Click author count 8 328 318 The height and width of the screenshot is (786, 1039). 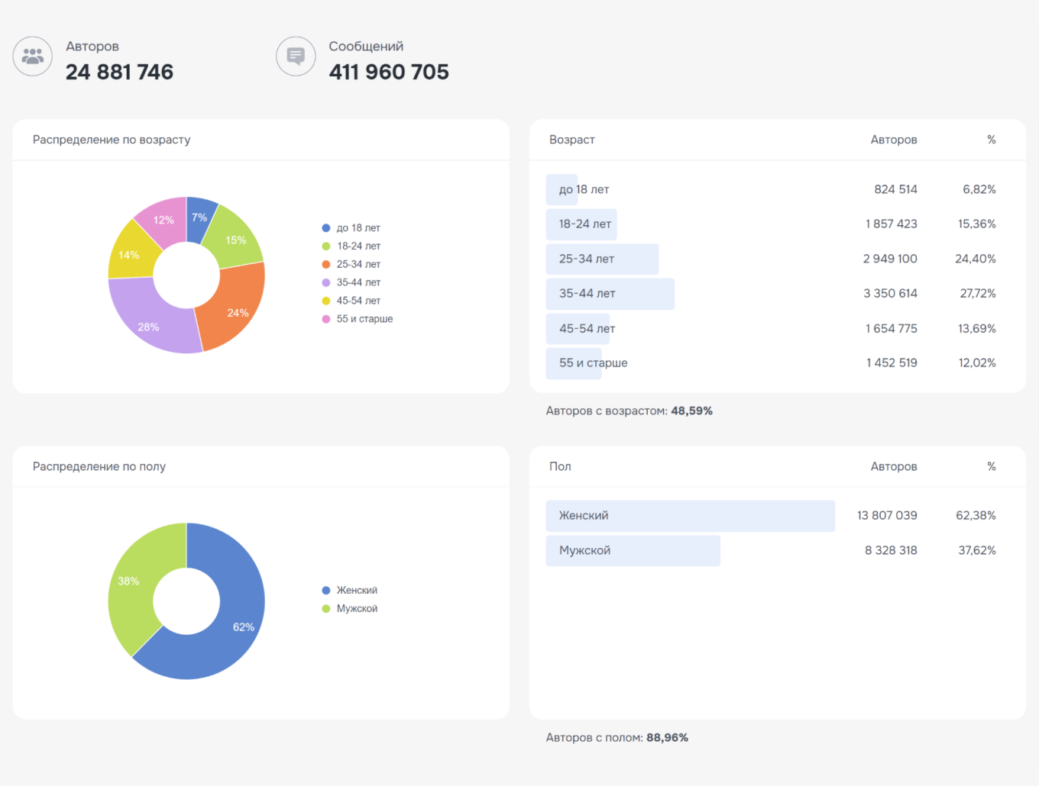pos(891,551)
